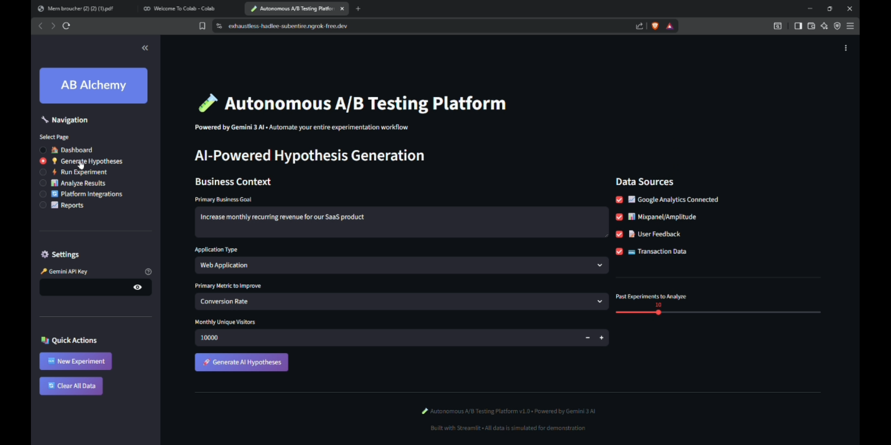Click the Past Experiments to Analyze slider handle
This screenshot has width=891, height=445.
tap(658, 312)
